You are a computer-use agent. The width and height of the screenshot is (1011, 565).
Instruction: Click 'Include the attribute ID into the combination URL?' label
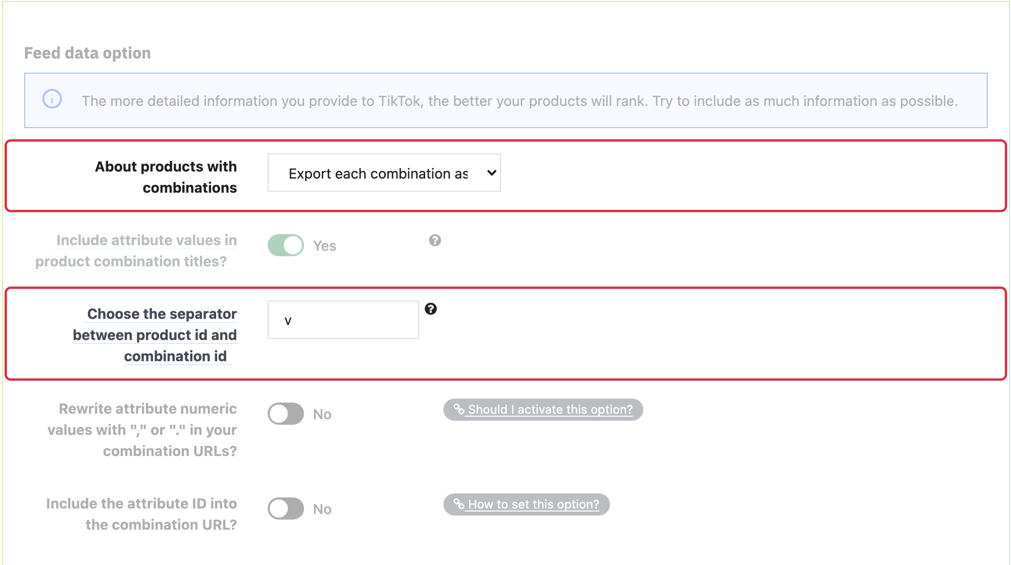point(141,514)
